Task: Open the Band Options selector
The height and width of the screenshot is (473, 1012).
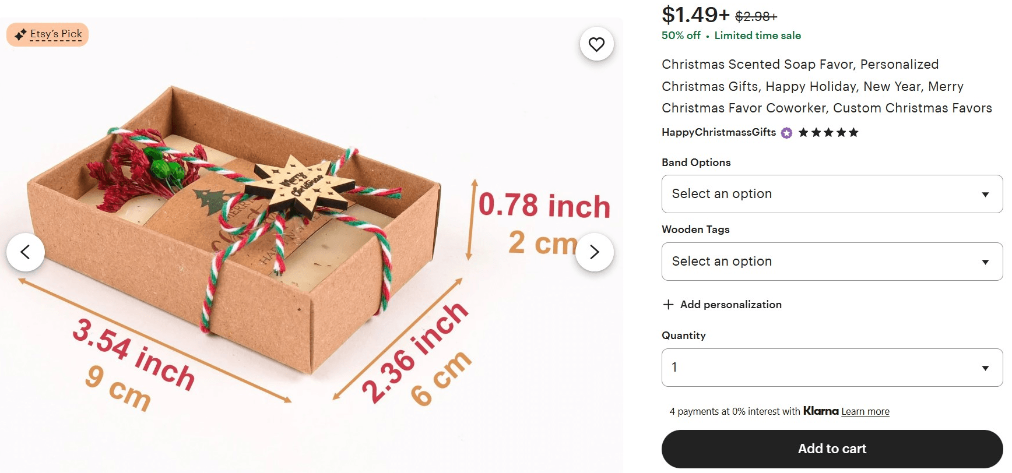Action: (832, 194)
